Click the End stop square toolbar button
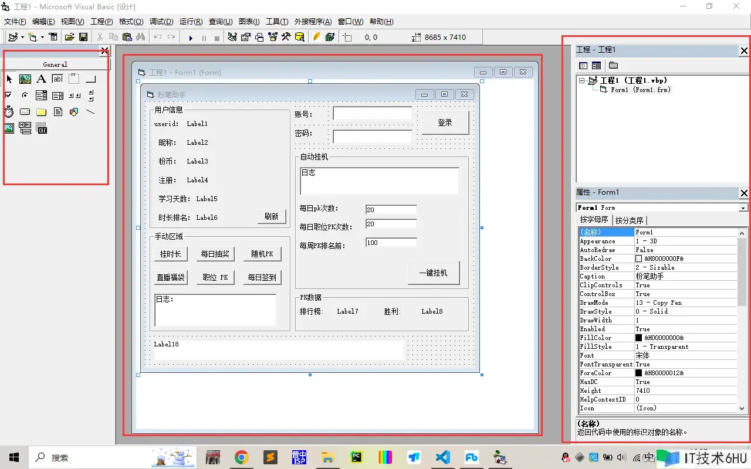The image size is (751, 469). coord(217,38)
